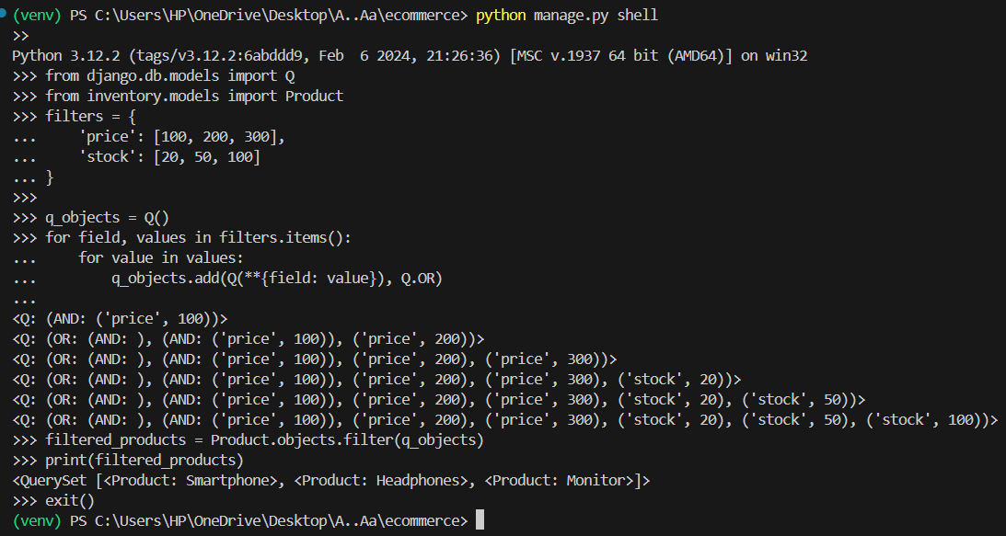Click the Python 3.12.2 version banner line
The width and height of the screenshot is (1006, 536).
(410, 56)
